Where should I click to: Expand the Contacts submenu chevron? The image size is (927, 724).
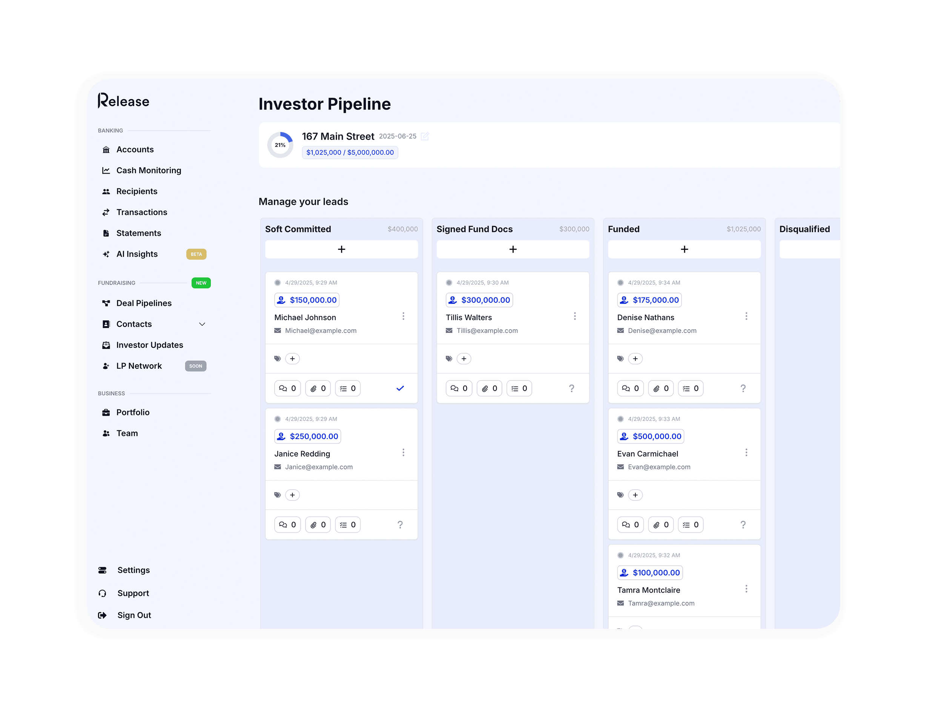(202, 324)
